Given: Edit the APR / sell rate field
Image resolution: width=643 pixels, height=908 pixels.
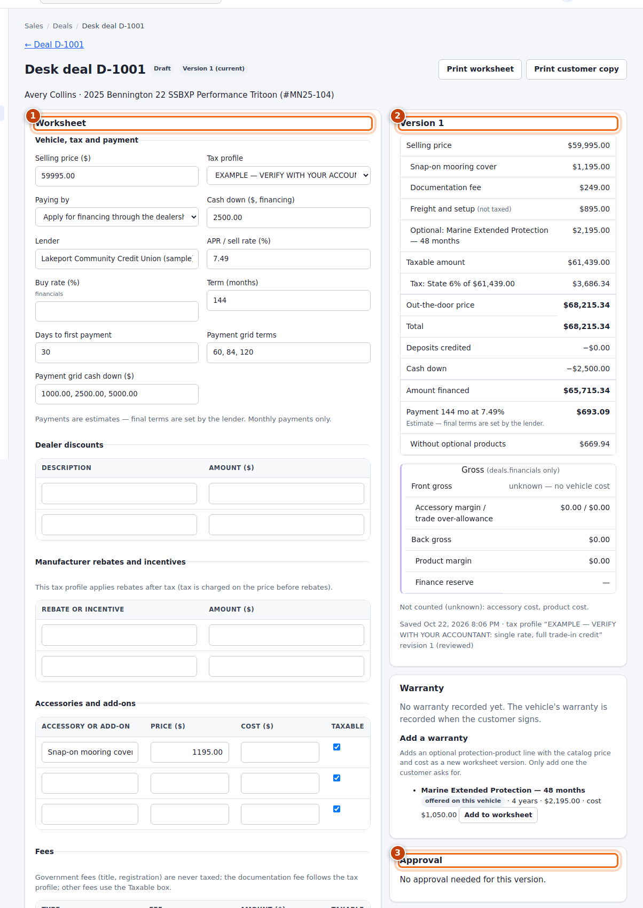Looking at the screenshot, I should 288,259.
